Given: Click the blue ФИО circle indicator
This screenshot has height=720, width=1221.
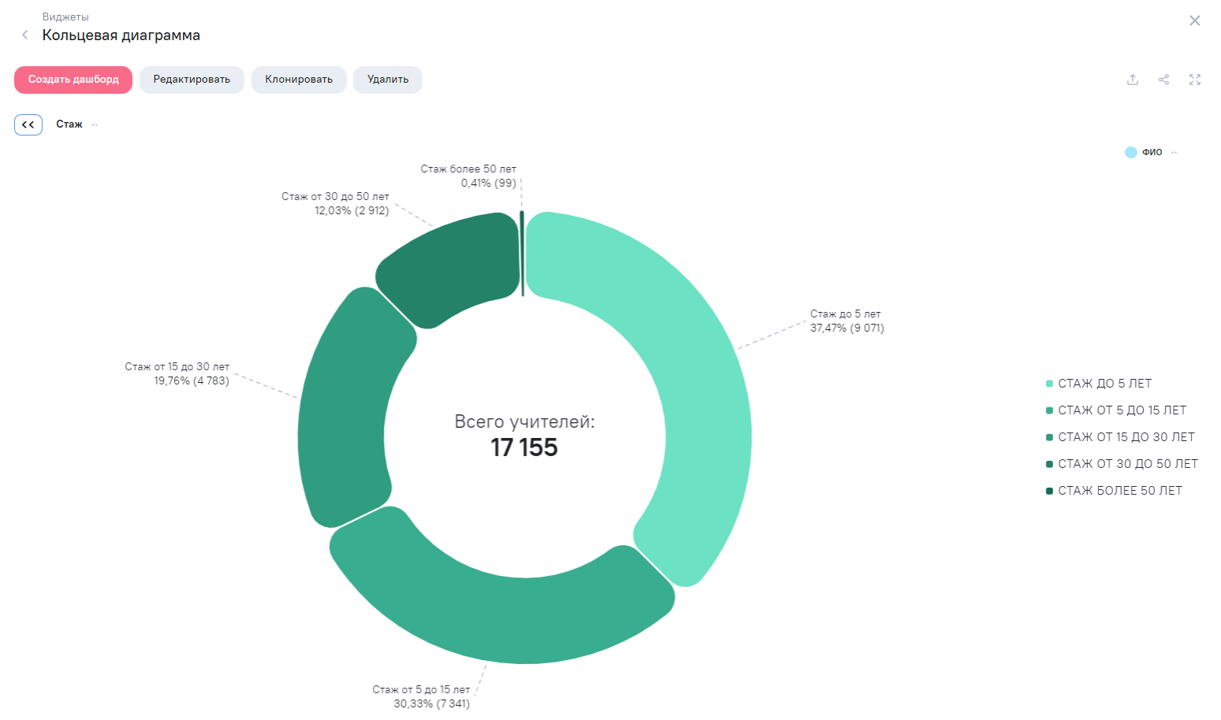Looking at the screenshot, I should [1130, 152].
